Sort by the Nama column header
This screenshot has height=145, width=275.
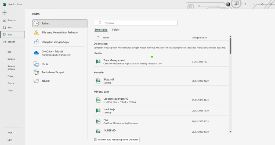tap(106, 38)
